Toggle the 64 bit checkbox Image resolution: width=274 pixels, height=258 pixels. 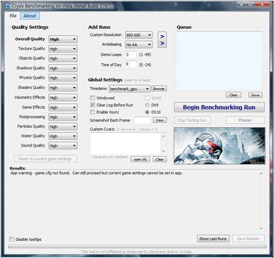(x=147, y=98)
